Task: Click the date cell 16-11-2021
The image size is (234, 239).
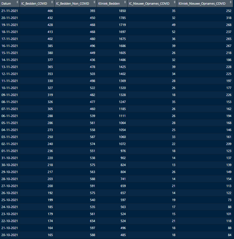Action: 10,46
